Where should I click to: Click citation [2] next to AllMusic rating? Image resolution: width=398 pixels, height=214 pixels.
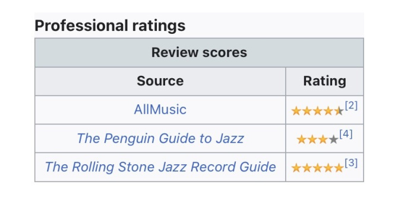point(351,106)
